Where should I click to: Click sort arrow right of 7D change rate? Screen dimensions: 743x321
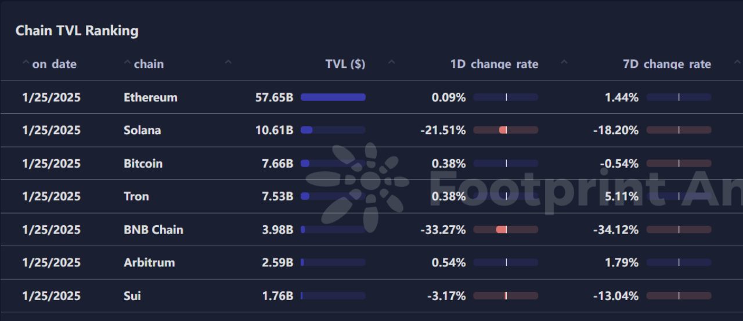pos(737,62)
